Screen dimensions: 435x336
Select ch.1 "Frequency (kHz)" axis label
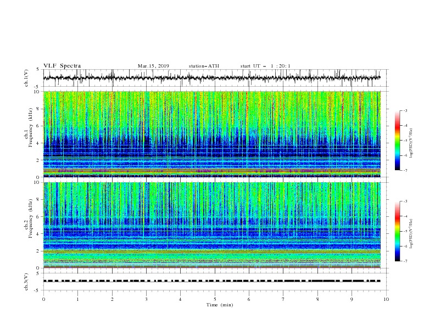click(x=31, y=128)
